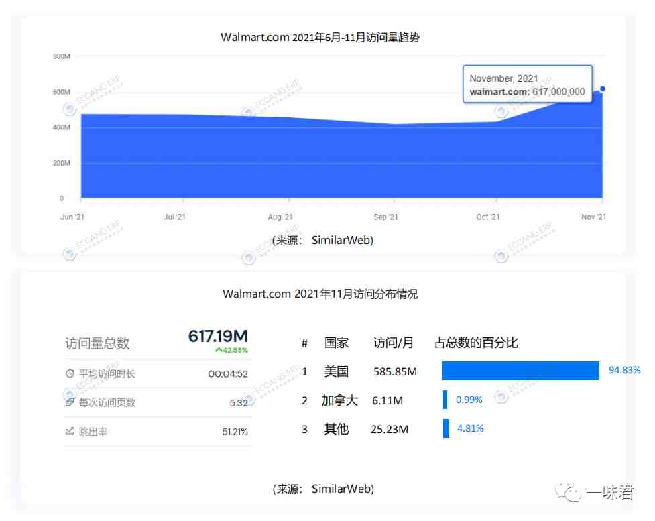Click the pages icon beside 每次访问页数
Screen dimensions: 655x521
pyautogui.click(x=70, y=402)
